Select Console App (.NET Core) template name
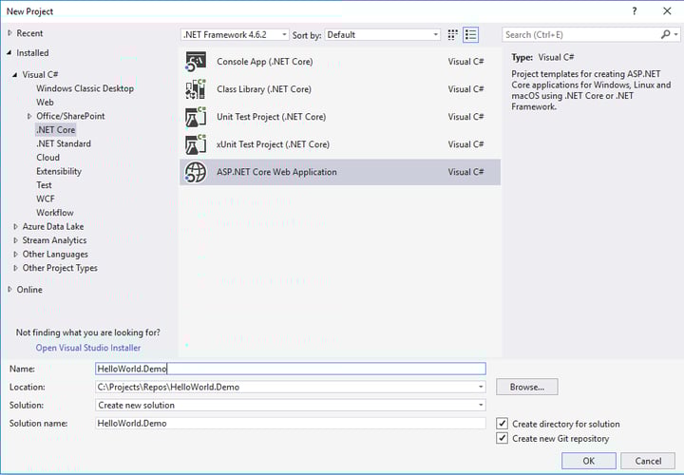The height and width of the screenshot is (475, 684). (265, 62)
